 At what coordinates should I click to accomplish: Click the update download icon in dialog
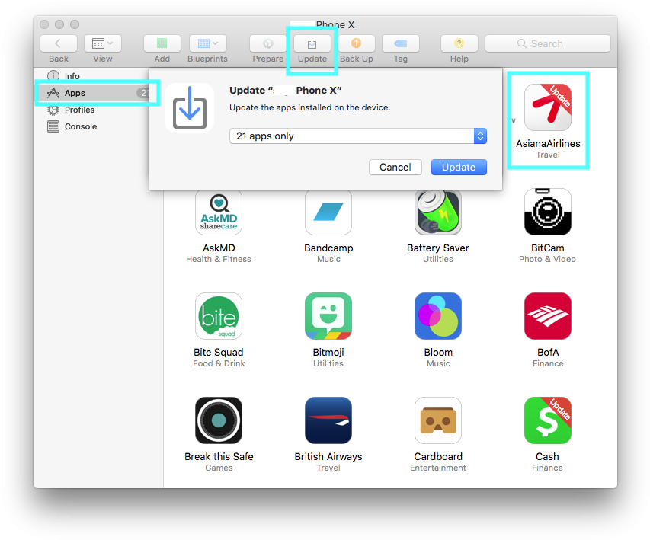(190, 107)
